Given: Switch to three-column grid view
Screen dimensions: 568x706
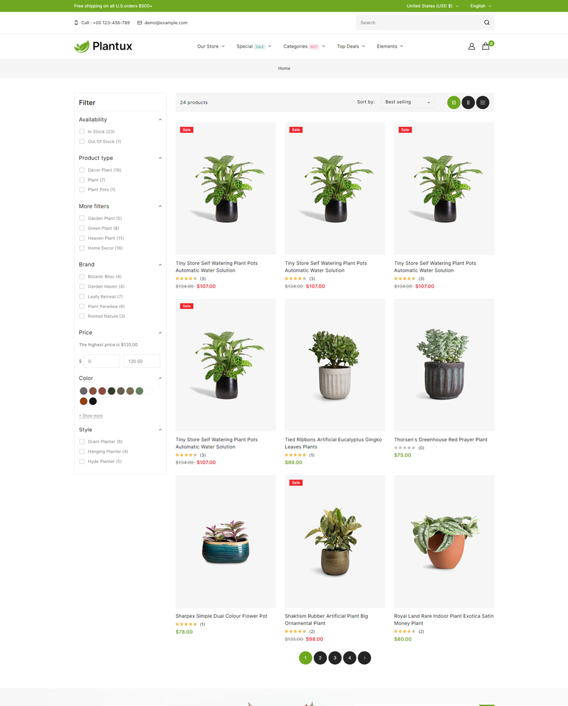Looking at the screenshot, I should click(454, 102).
